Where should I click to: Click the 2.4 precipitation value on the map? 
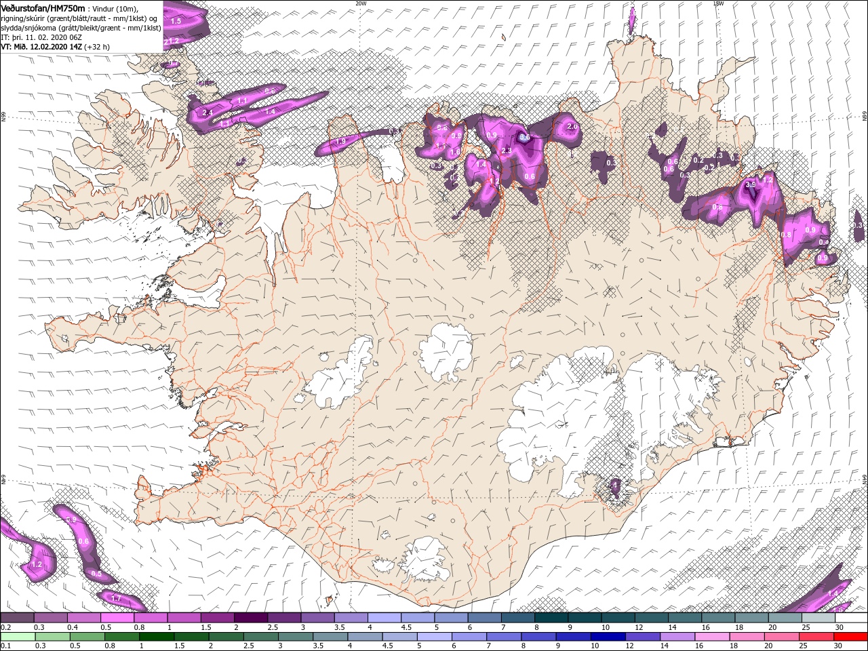(208, 113)
